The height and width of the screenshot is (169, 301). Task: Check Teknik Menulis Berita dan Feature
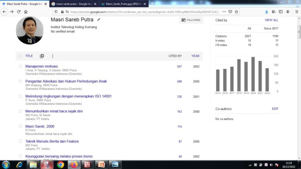(20, 141)
